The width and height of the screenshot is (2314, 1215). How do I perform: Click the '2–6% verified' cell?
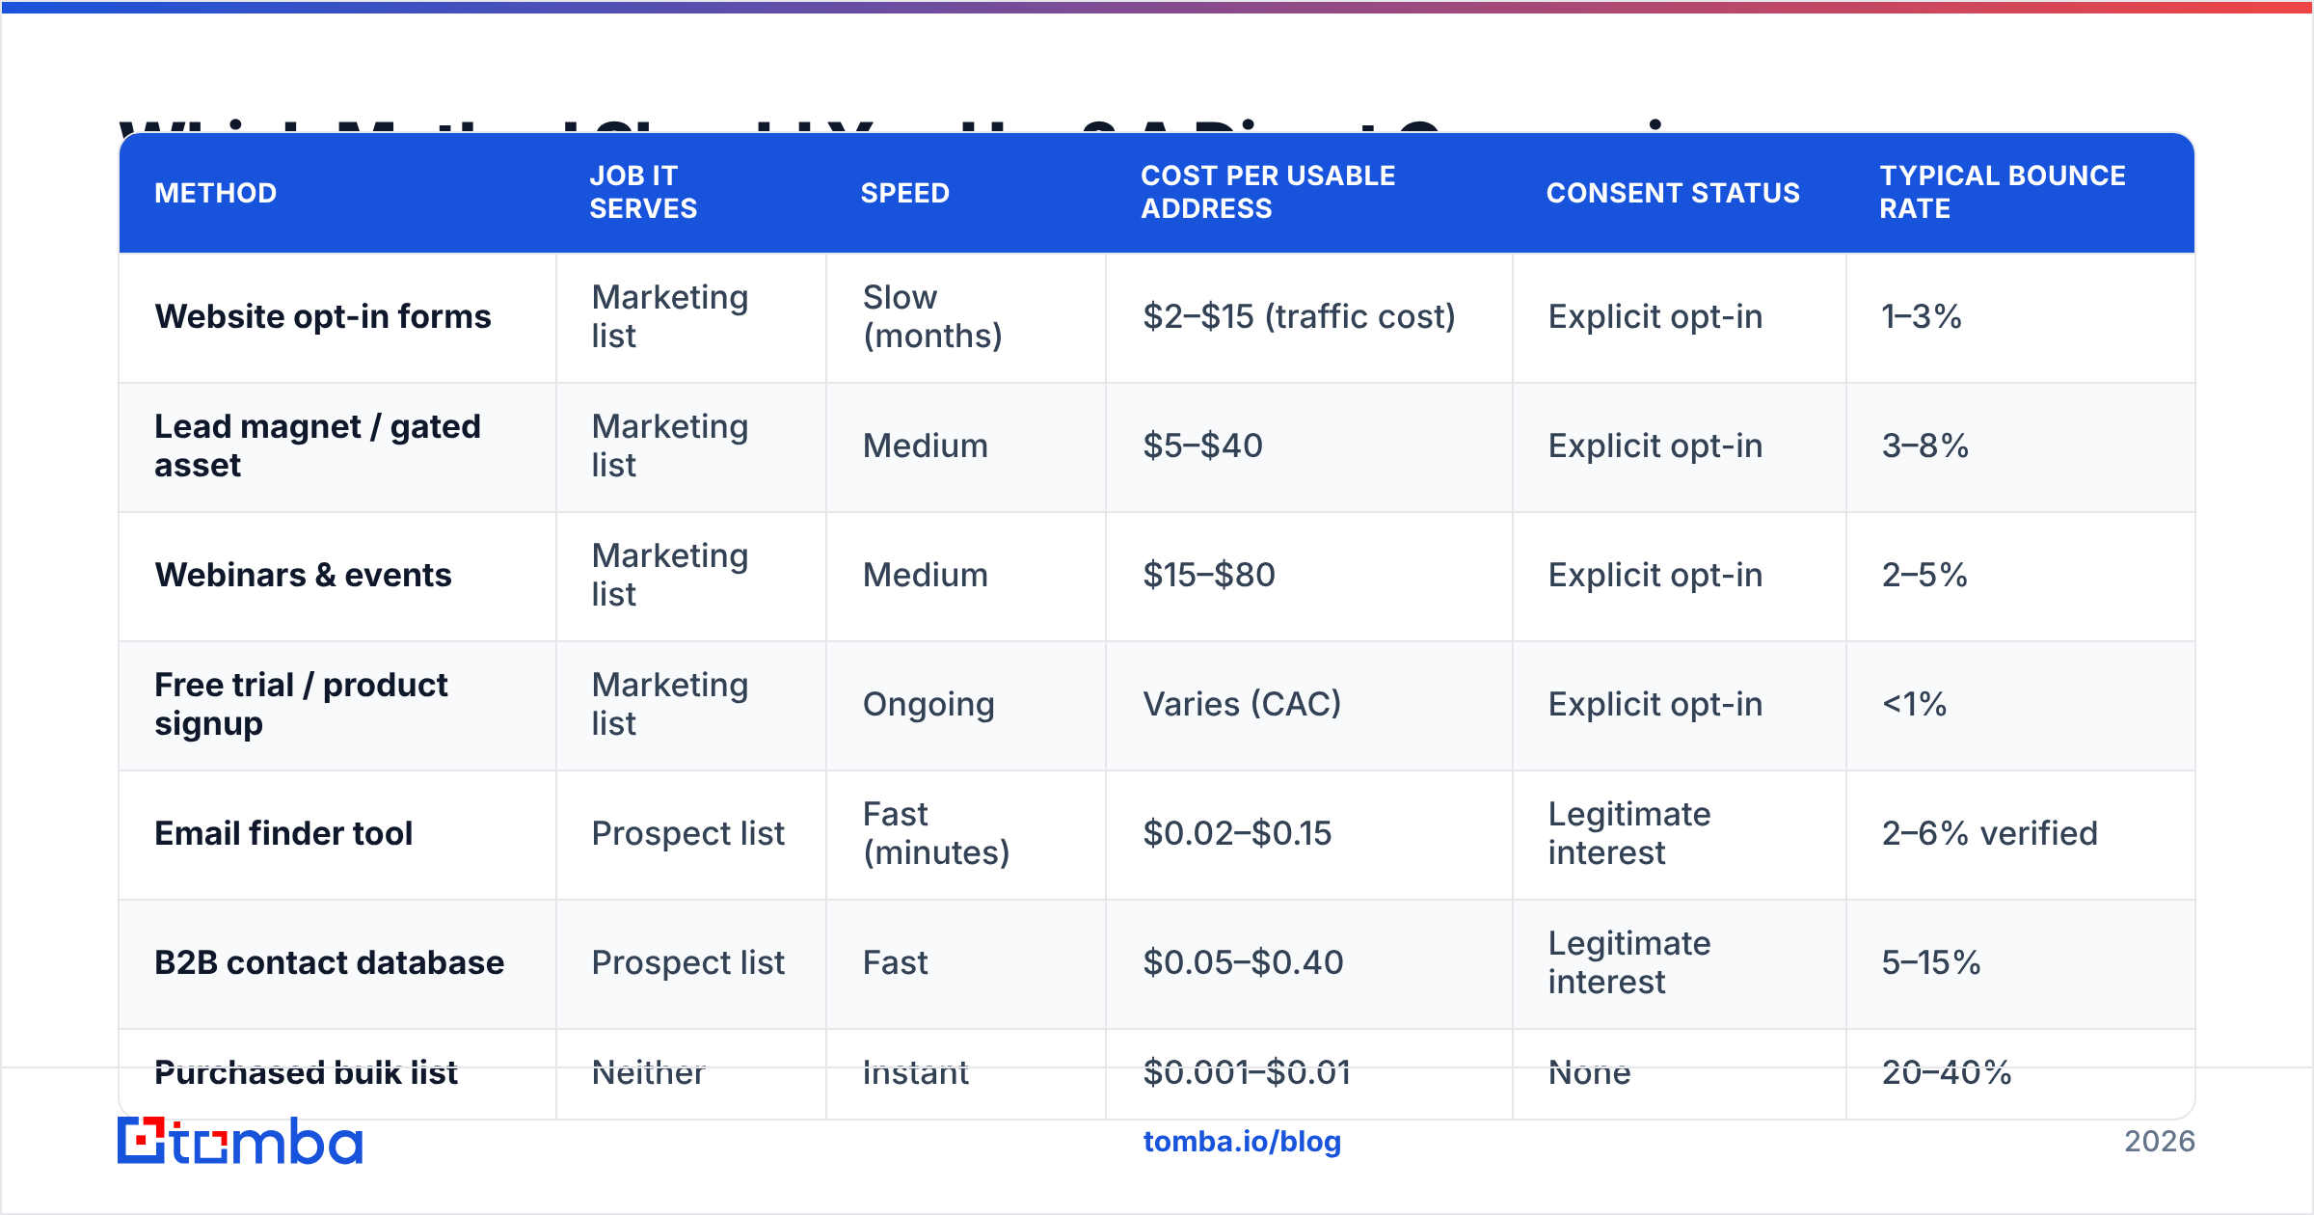click(2021, 834)
